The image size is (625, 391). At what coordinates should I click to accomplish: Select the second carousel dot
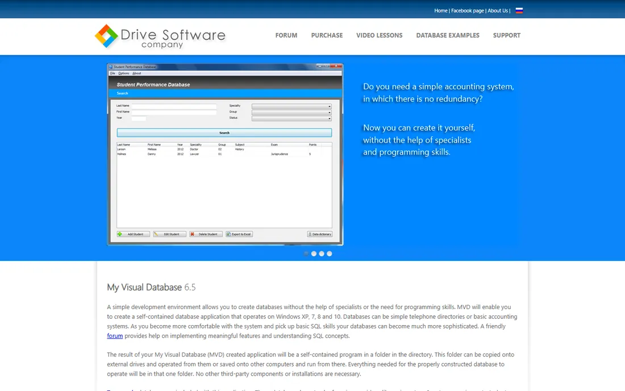[314, 253]
